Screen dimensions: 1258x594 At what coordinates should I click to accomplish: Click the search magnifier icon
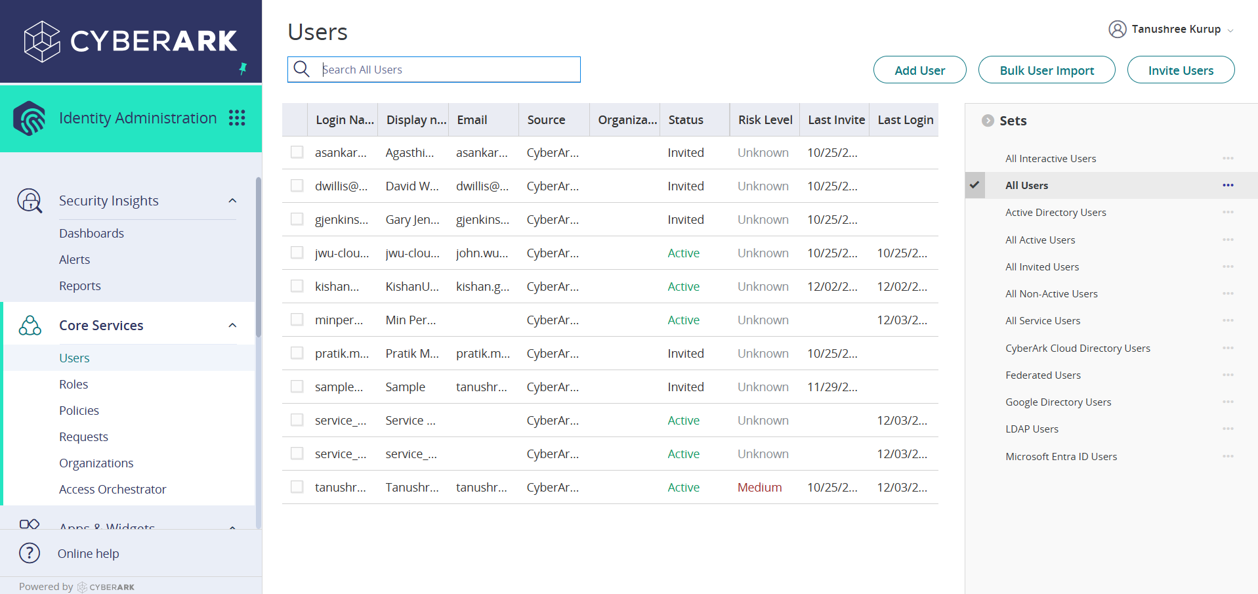coord(301,69)
